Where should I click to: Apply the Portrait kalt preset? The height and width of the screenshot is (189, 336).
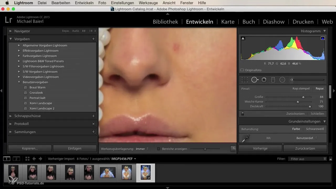coord(38,98)
